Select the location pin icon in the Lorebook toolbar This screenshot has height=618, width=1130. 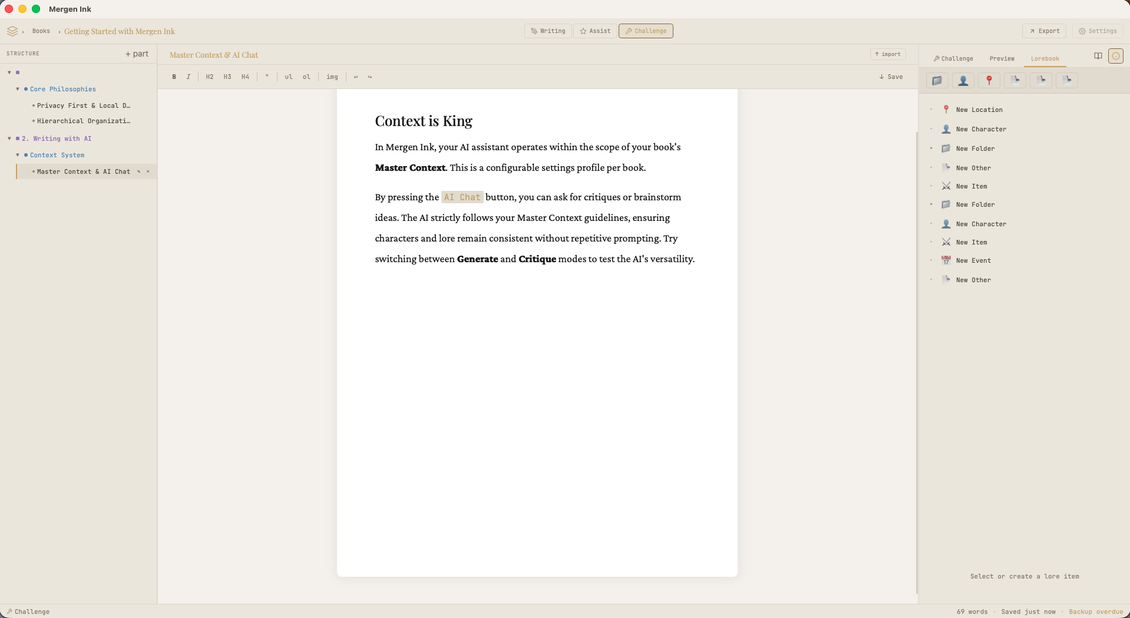tap(989, 81)
